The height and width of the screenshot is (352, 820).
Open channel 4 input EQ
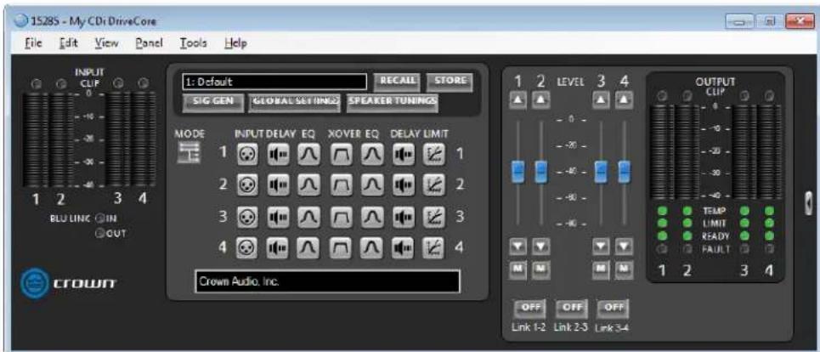coord(308,247)
